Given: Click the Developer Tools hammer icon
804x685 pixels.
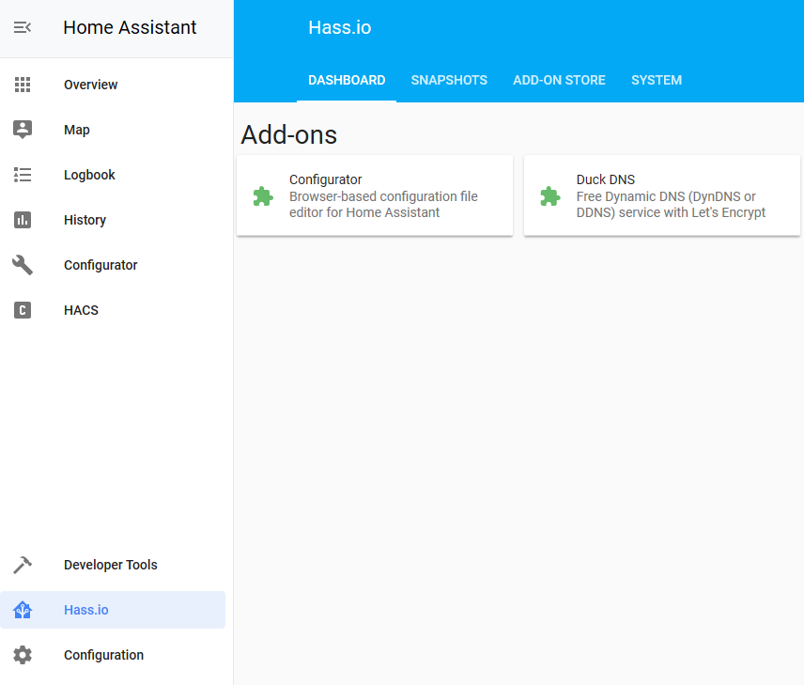Looking at the screenshot, I should pyautogui.click(x=23, y=565).
